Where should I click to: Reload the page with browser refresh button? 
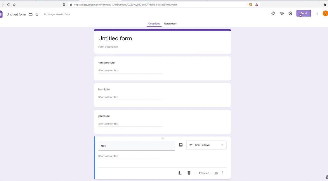(8, 5)
